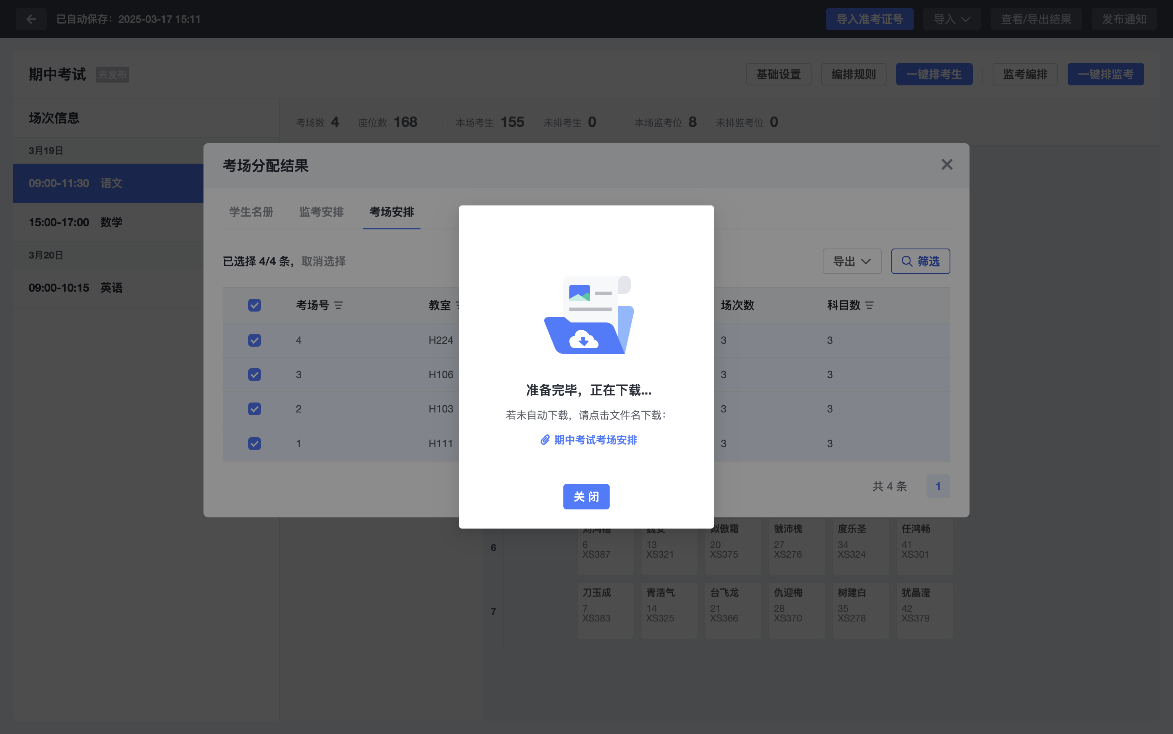Click seat card 任鸿畅 XS301
Viewport: 1173px width, 734px height.
(924, 547)
